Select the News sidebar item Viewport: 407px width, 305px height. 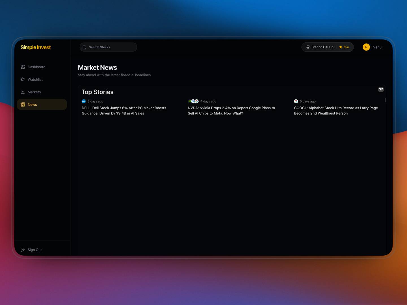click(42, 104)
